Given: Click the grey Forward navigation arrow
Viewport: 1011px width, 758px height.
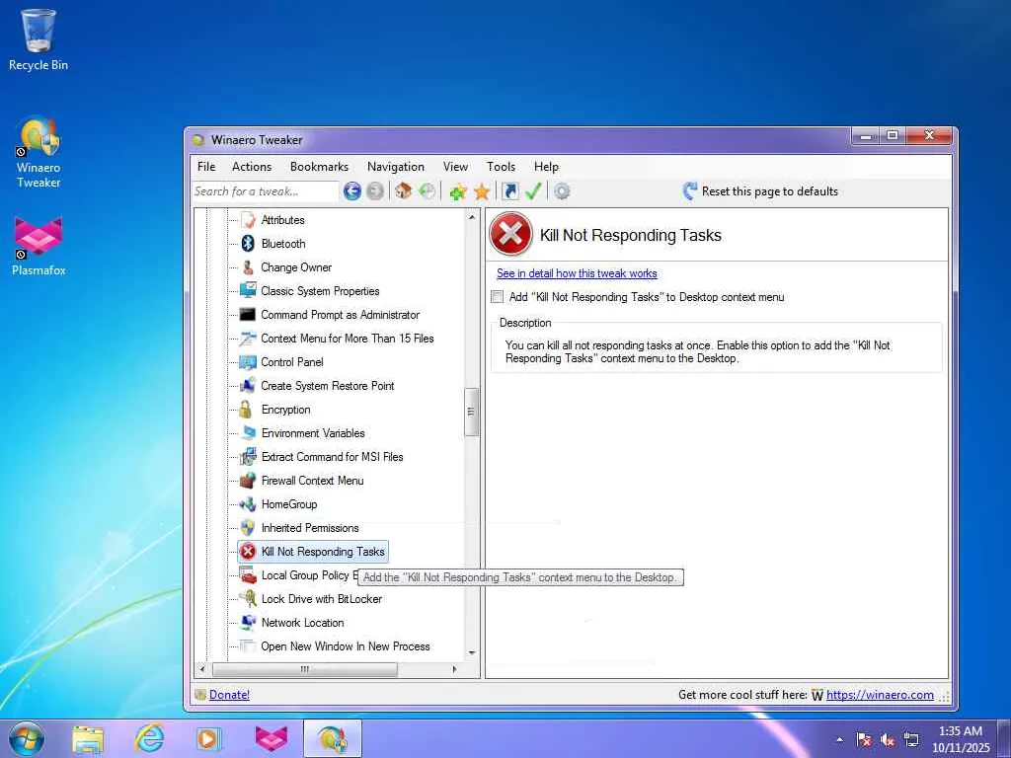Looking at the screenshot, I should pyautogui.click(x=374, y=191).
